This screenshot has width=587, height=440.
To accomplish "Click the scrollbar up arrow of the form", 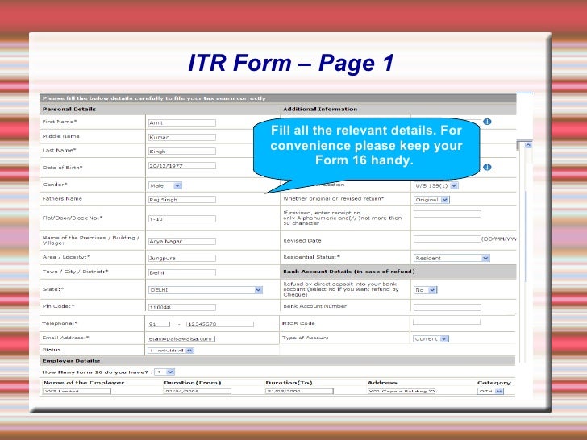I will [x=528, y=145].
